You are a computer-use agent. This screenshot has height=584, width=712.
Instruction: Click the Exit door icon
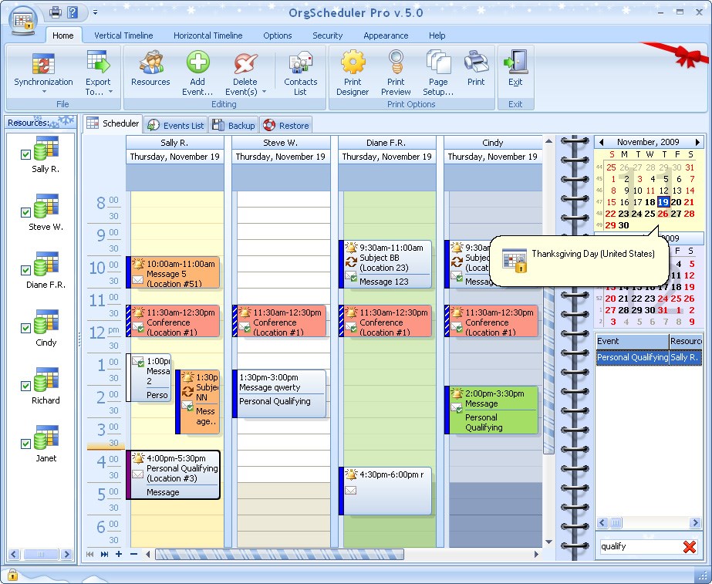(516, 62)
